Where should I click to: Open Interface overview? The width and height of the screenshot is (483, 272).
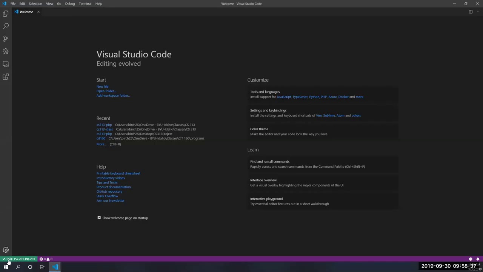click(323, 182)
